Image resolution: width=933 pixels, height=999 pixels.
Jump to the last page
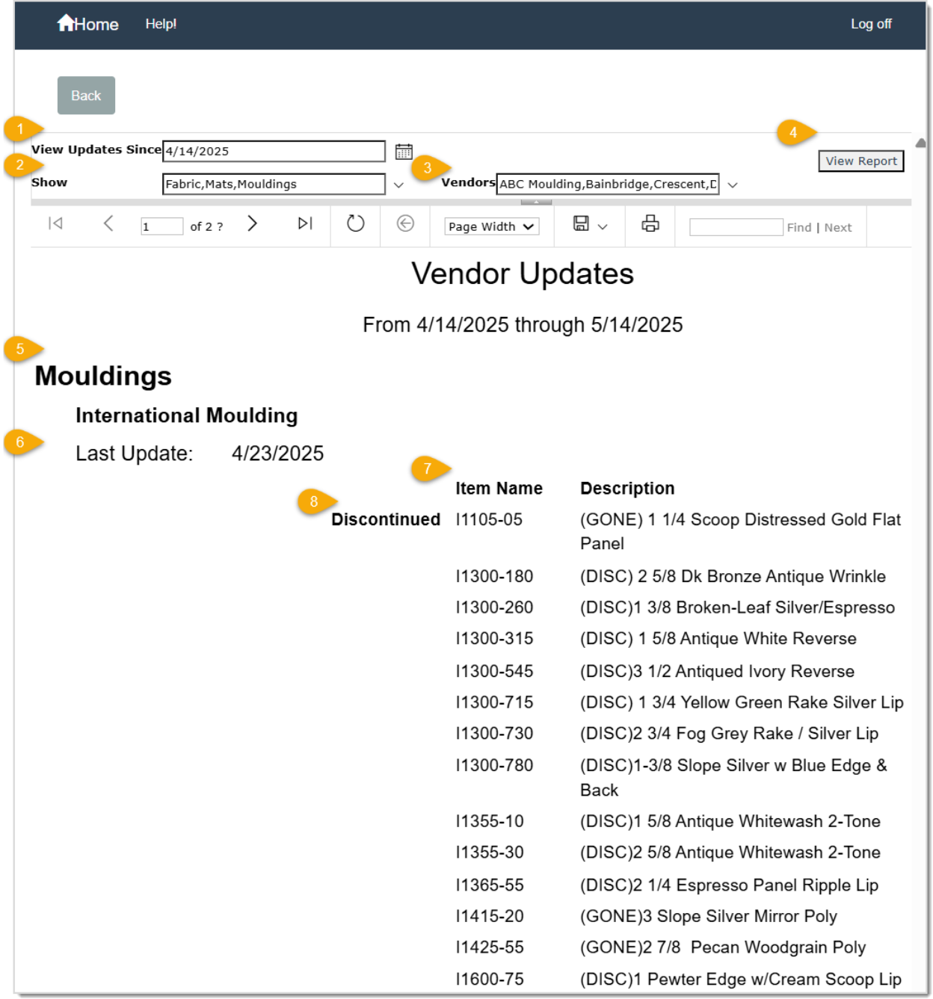304,223
